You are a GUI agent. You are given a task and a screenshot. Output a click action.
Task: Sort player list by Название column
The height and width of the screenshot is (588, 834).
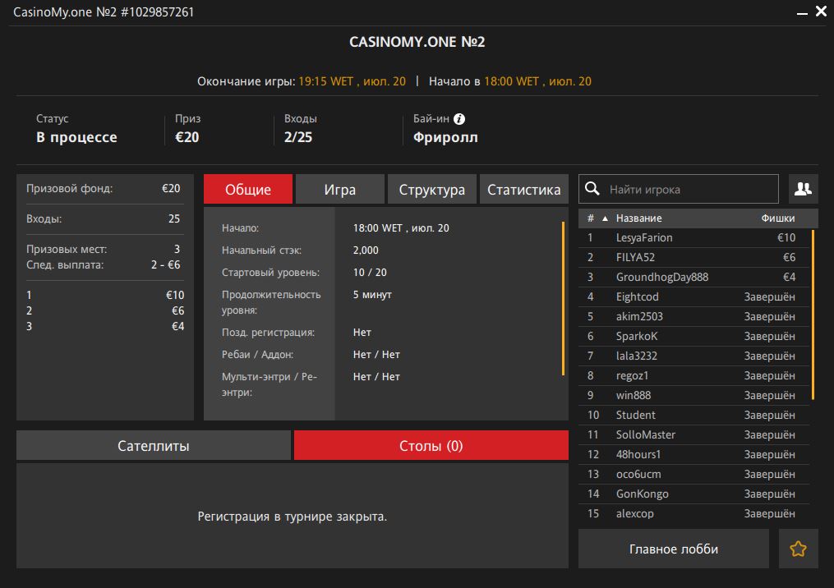(639, 218)
